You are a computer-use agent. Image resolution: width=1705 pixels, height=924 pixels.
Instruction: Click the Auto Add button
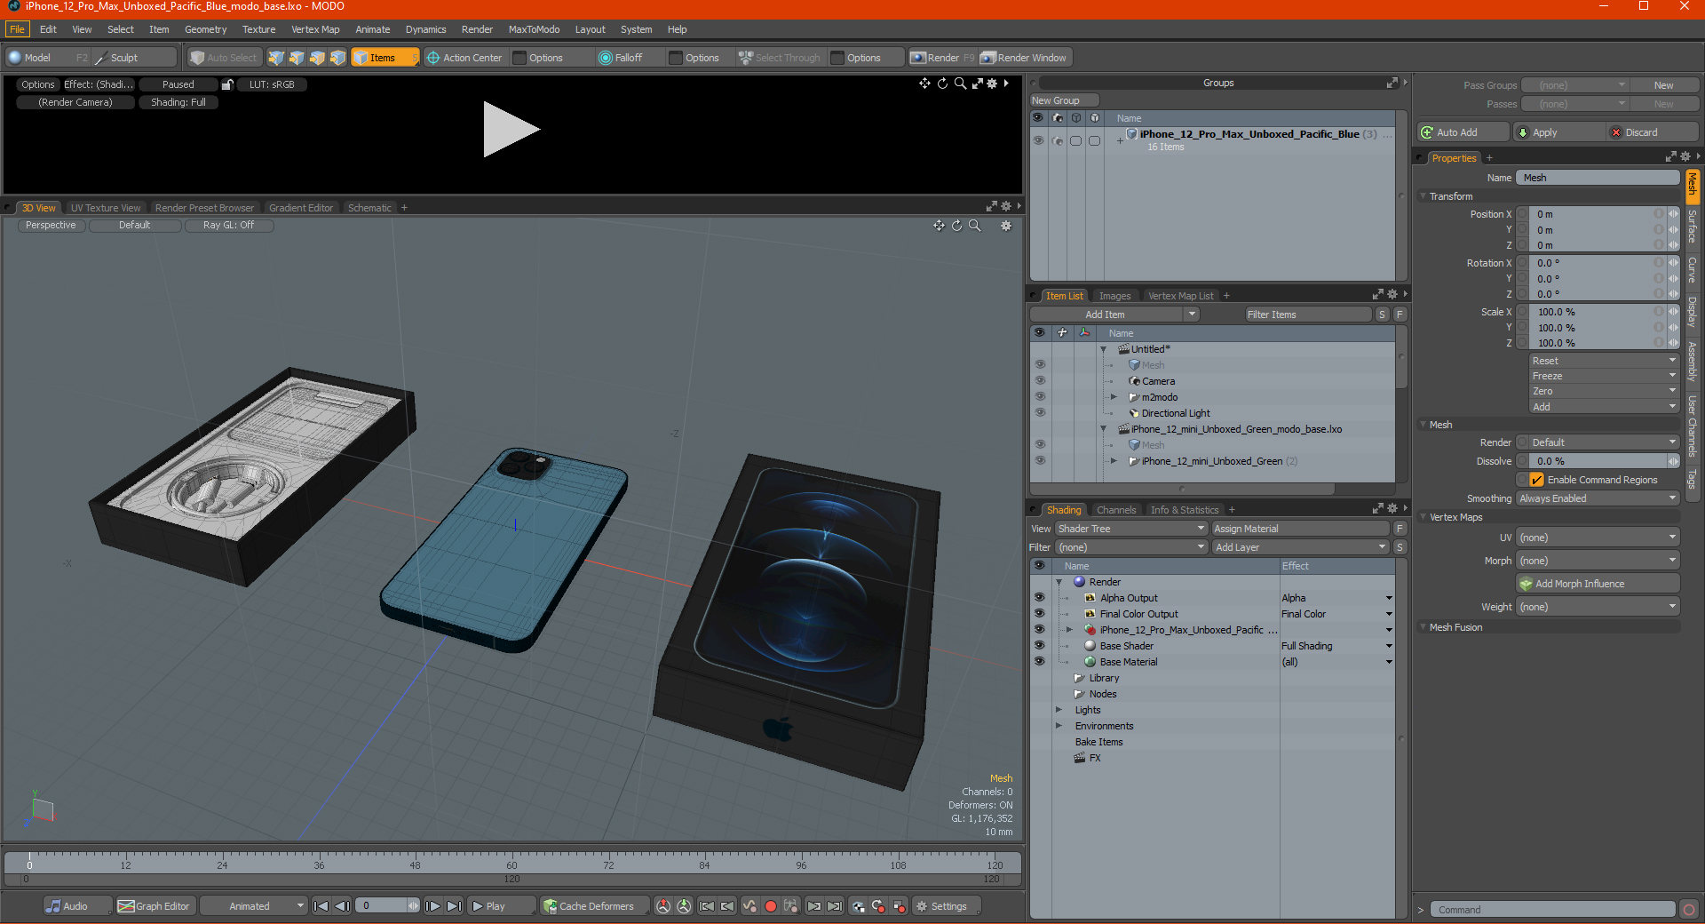(1463, 132)
